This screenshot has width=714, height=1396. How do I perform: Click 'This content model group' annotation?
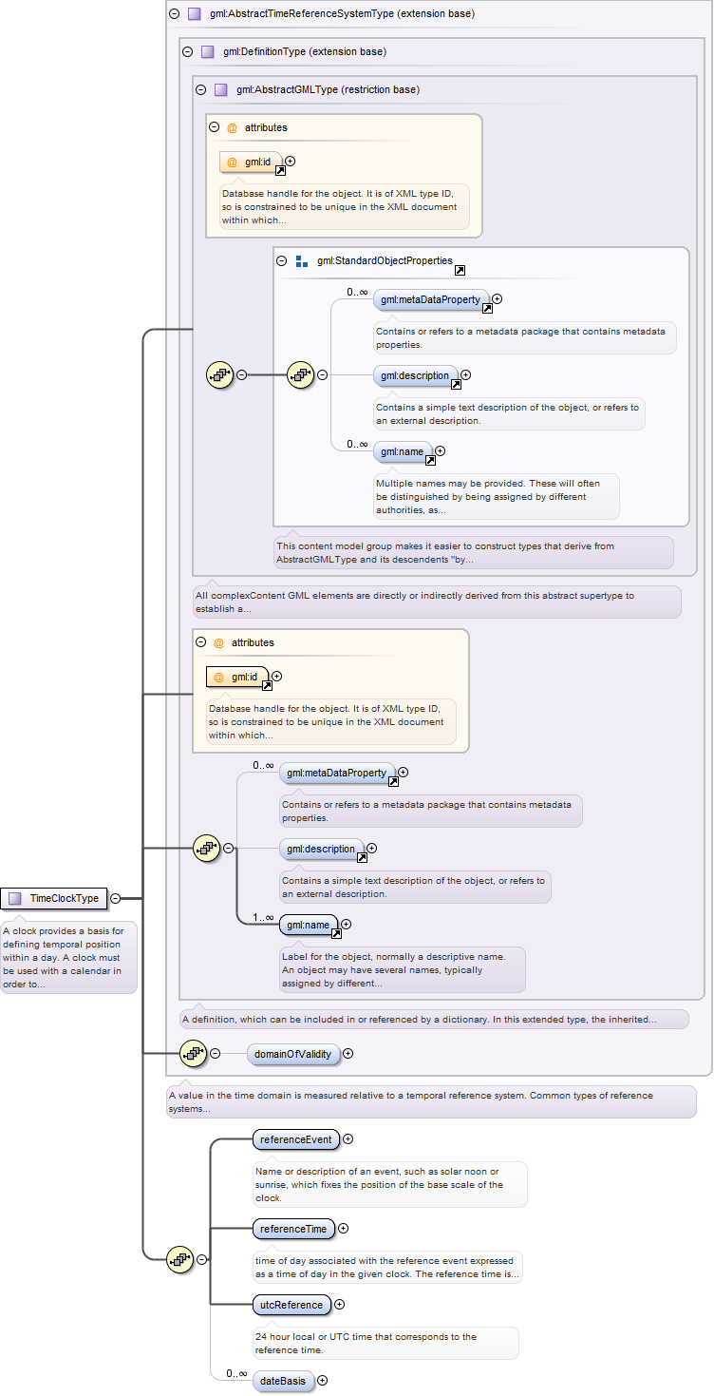pyautogui.click(x=474, y=552)
